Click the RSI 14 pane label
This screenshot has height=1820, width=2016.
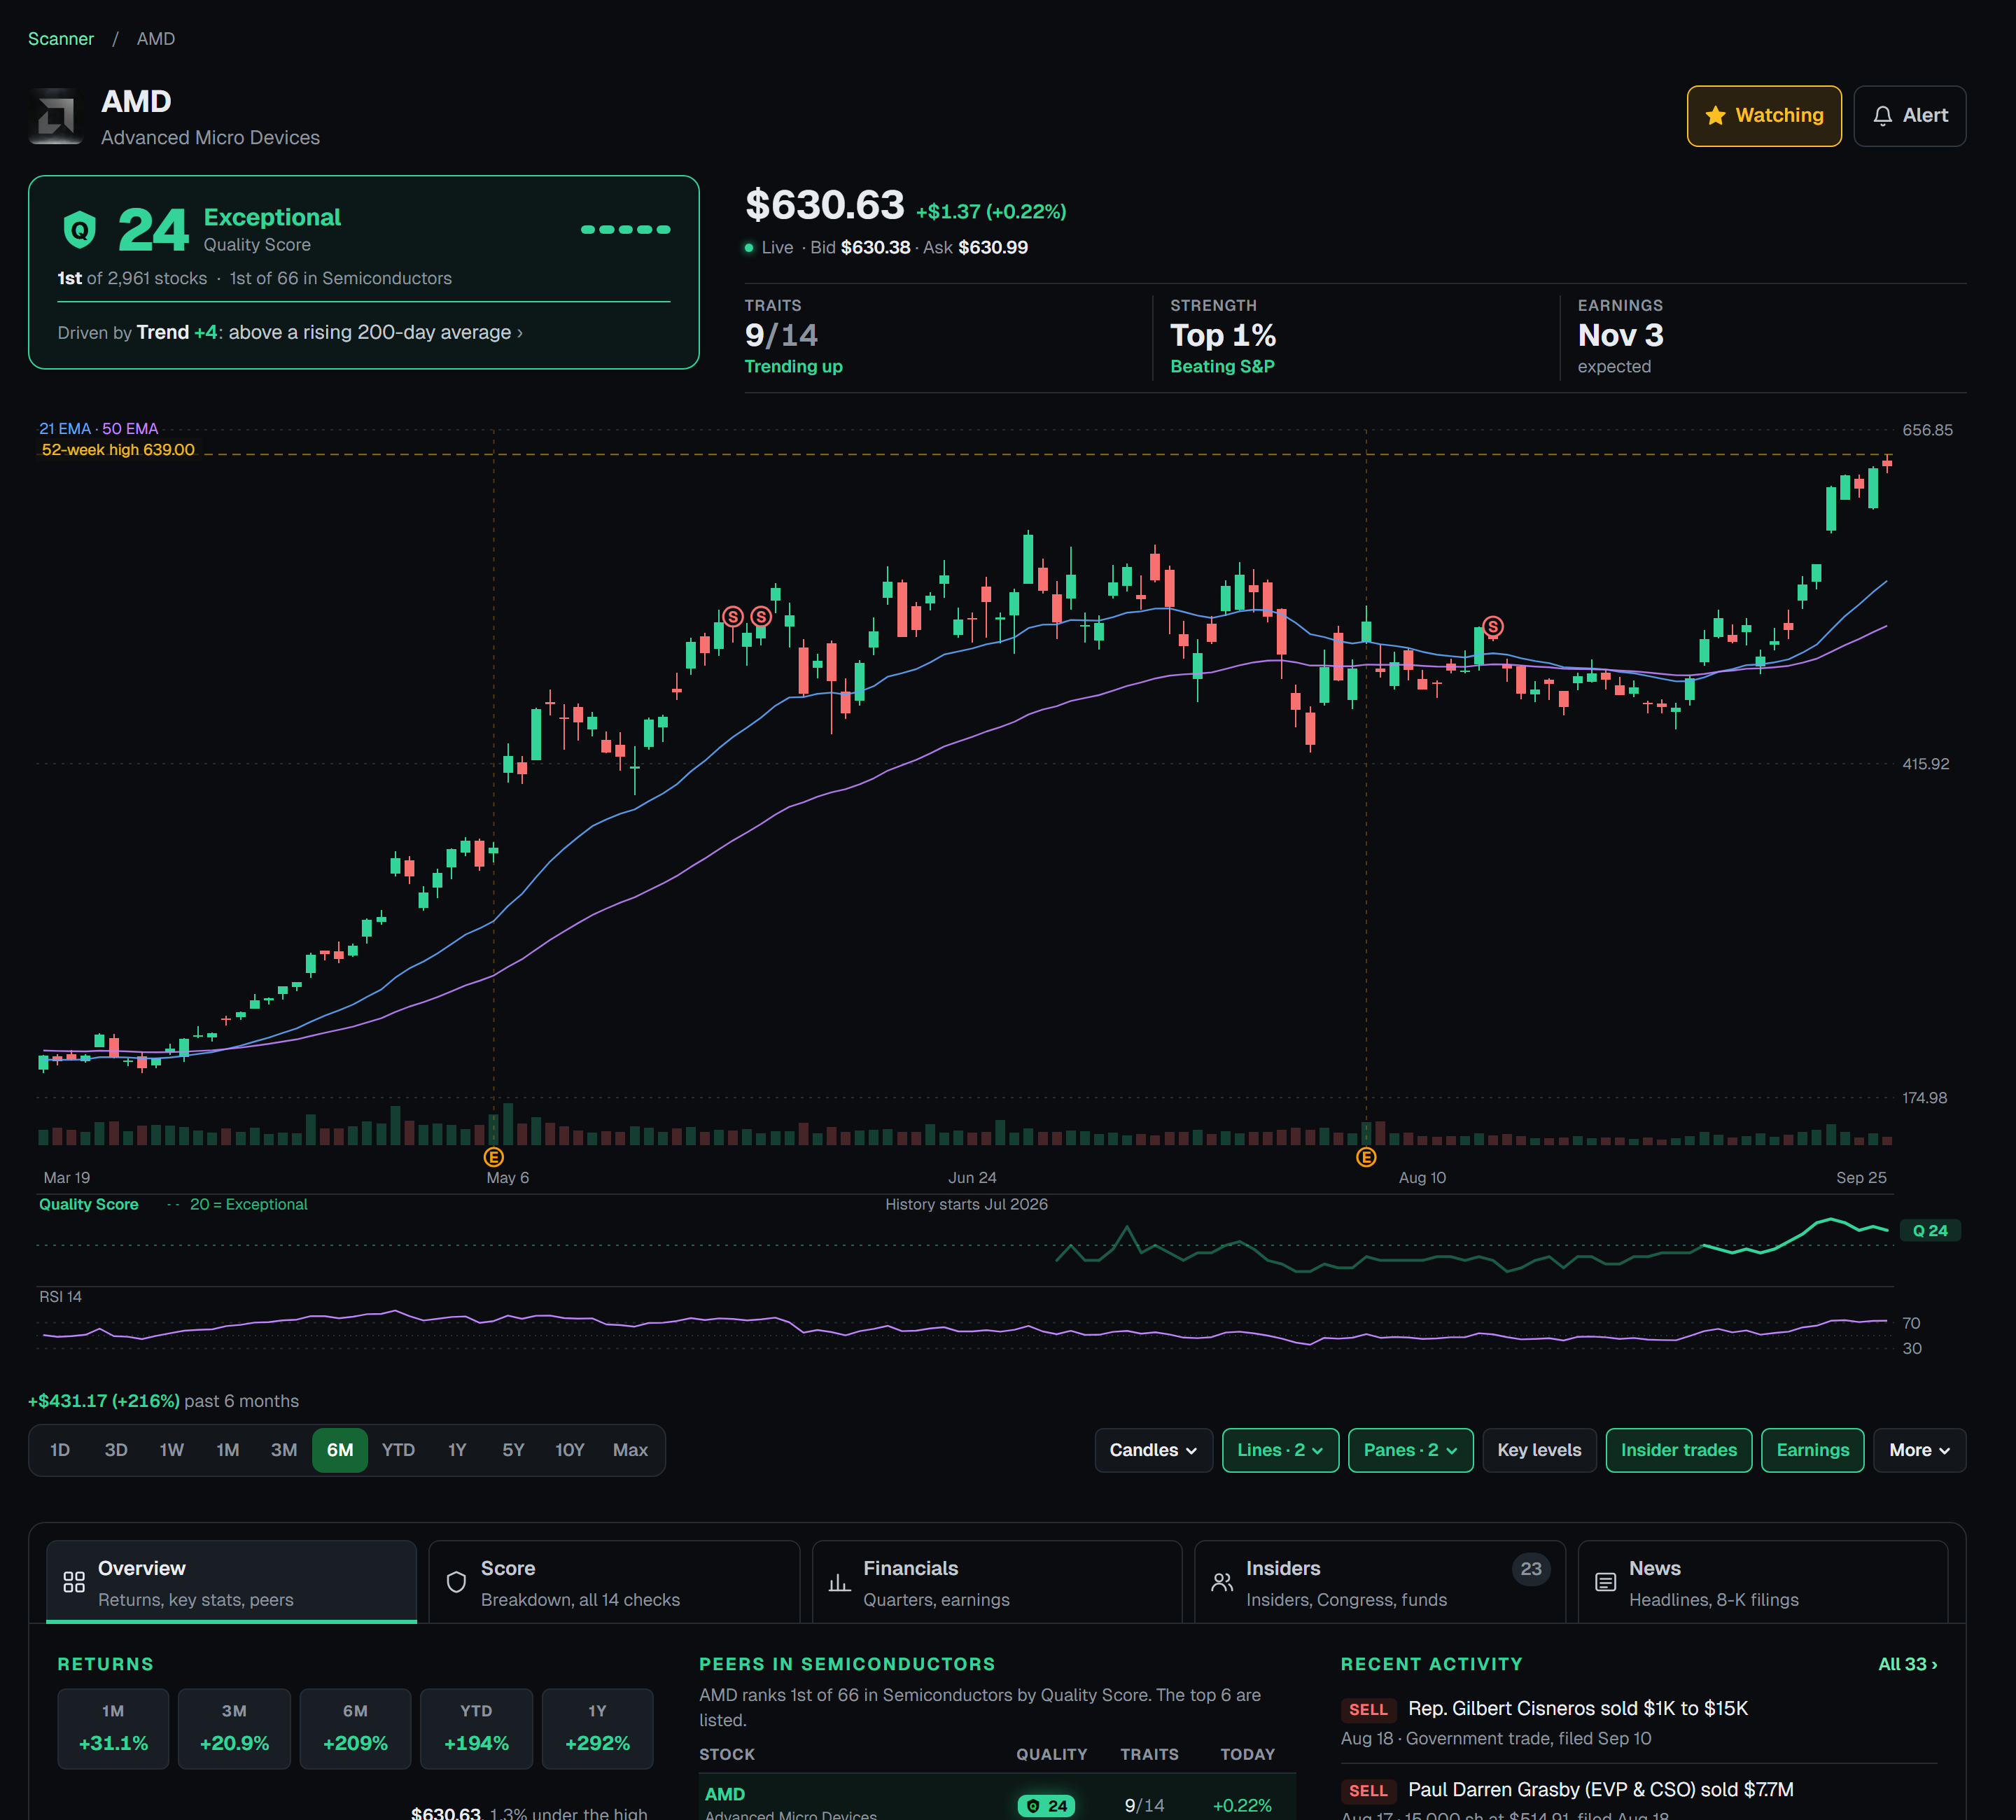(60, 1296)
